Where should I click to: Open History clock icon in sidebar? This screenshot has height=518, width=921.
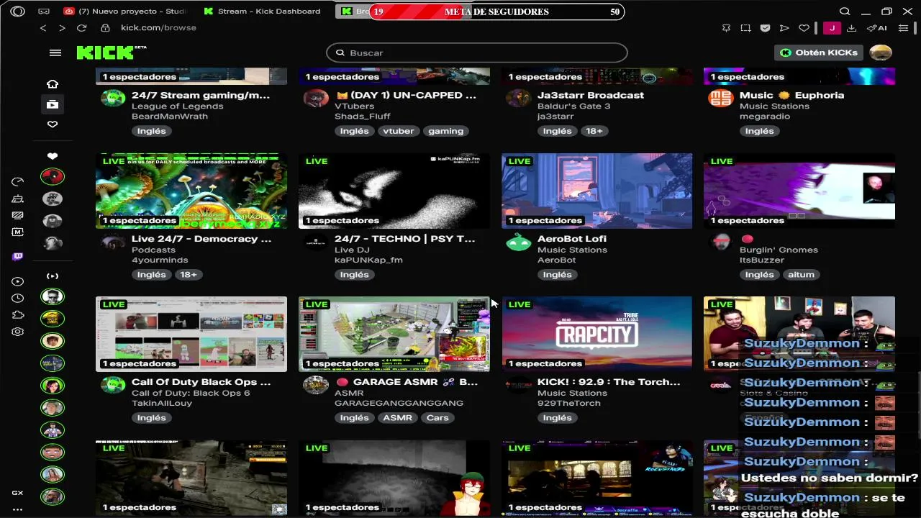18,298
